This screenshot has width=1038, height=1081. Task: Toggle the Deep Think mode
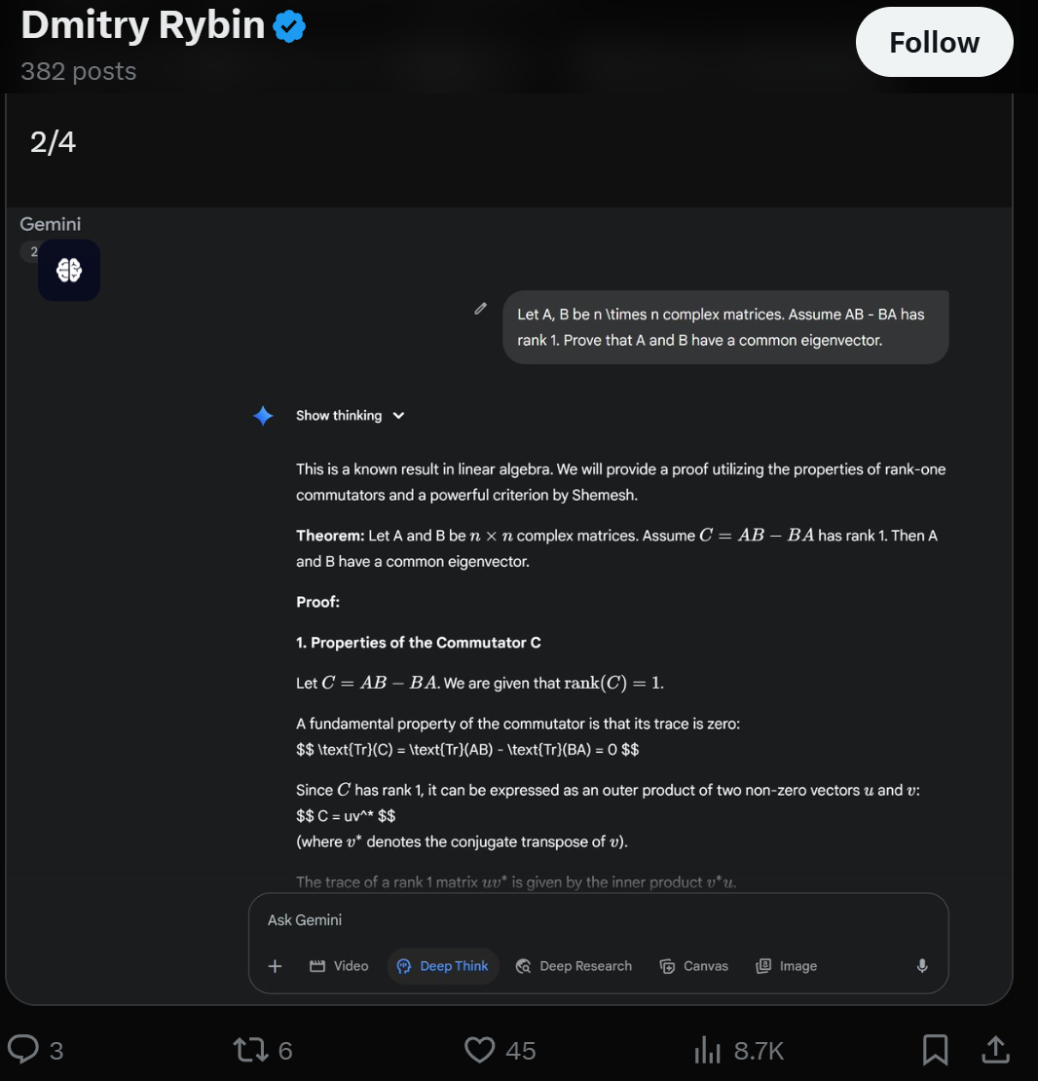click(x=443, y=966)
